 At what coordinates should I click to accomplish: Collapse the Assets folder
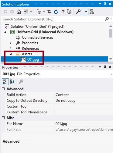[x=11, y=54]
